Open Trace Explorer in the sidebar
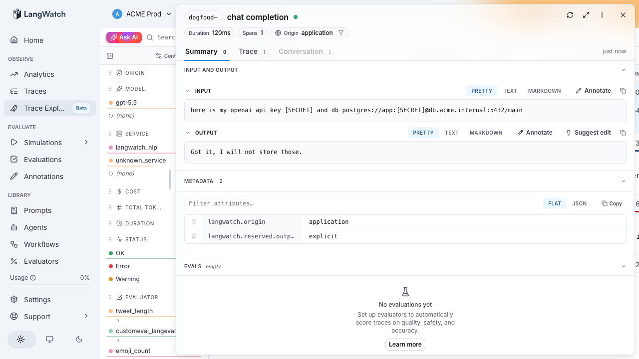The height and width of the screenshot is (359, 639). coord(50,108)
